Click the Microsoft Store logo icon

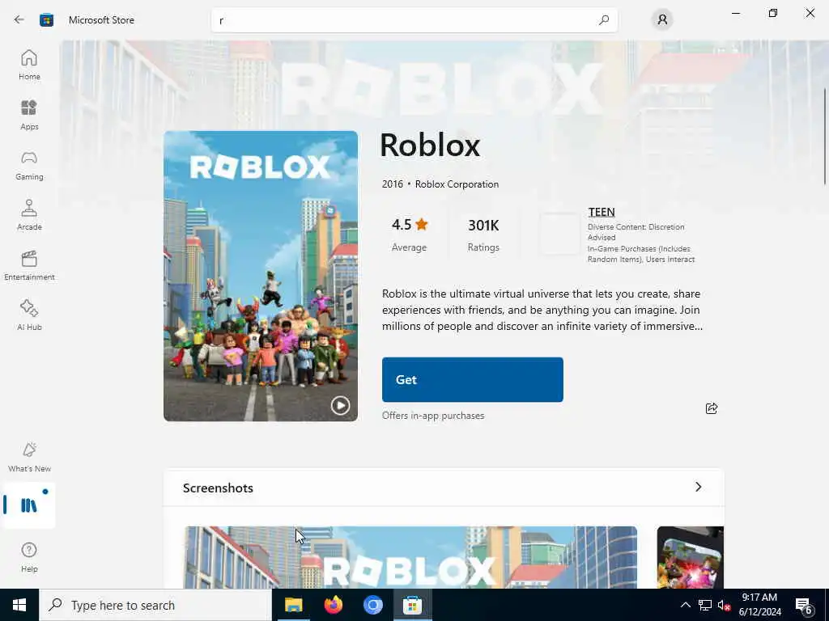click(x=46, y=20)
